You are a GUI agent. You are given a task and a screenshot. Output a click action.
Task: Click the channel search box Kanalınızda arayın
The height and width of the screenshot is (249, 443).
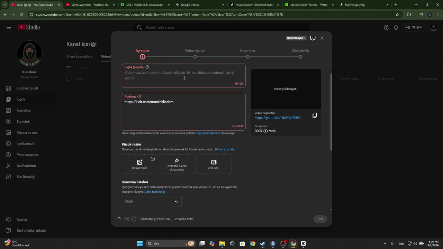[x=221, y=27]
